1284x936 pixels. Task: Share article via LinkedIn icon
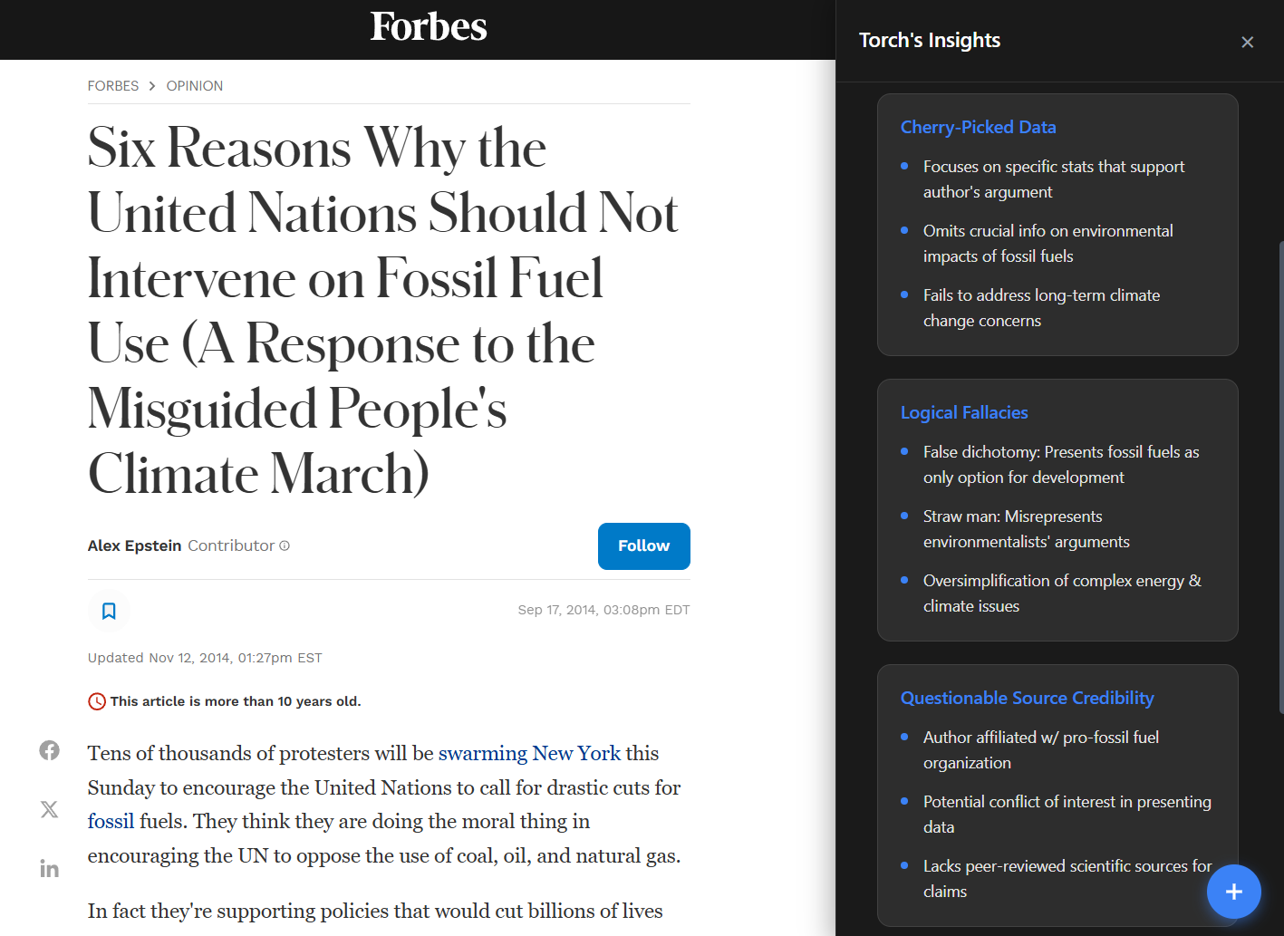[x=49, y=869]
